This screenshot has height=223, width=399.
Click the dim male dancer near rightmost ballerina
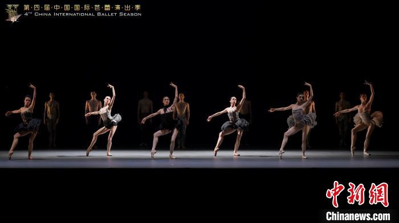(x=343, y=119)
